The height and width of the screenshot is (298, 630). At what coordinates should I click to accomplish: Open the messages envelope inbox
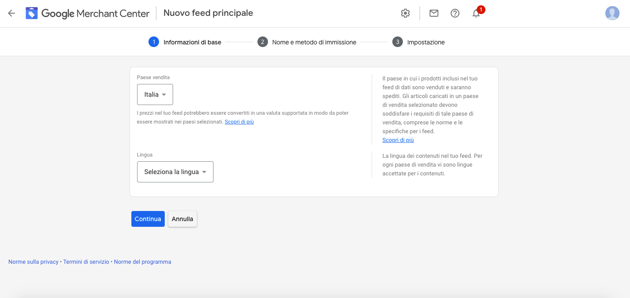pos(434,13)
